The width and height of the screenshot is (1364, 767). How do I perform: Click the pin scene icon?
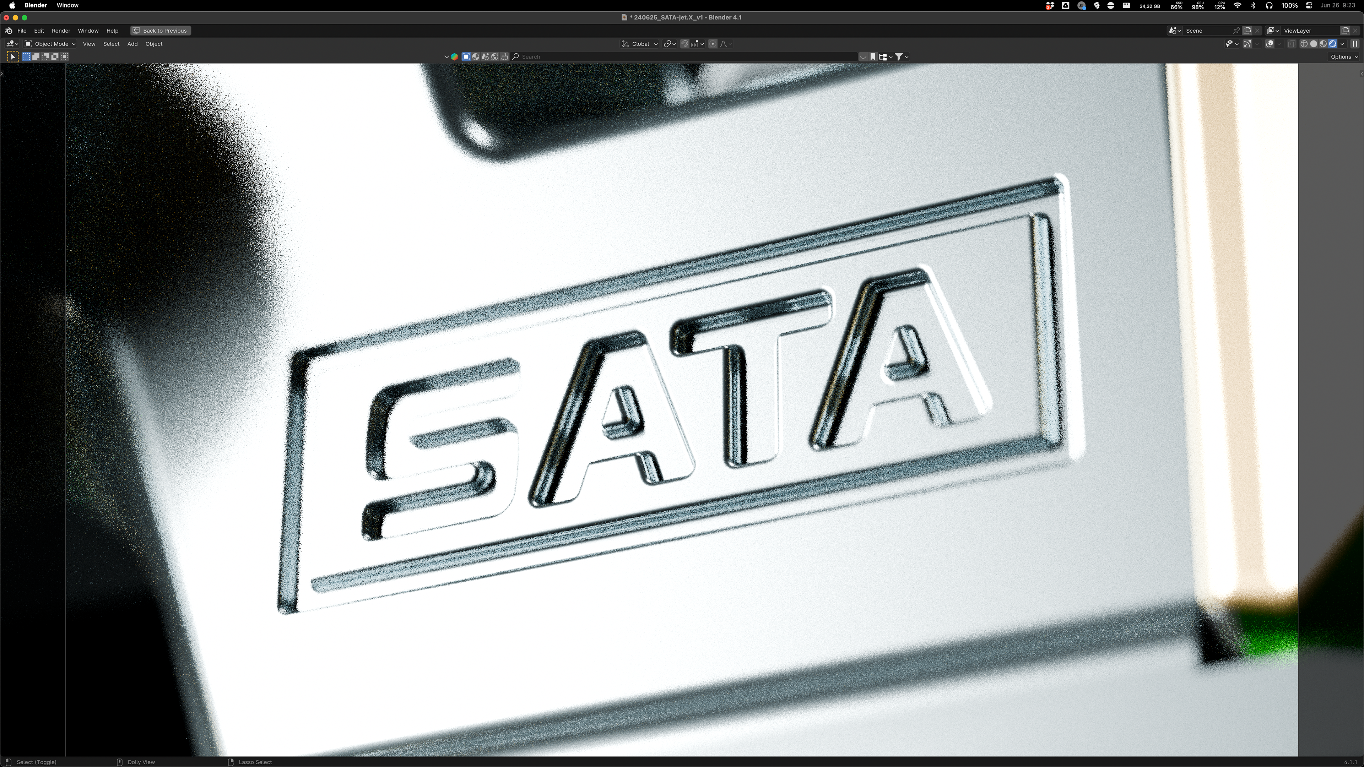(x=1236, y=31)
